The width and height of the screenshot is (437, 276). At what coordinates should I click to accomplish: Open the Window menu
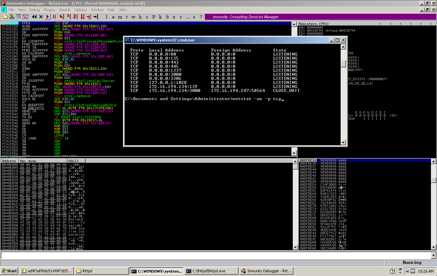click(x=97, y=10)
